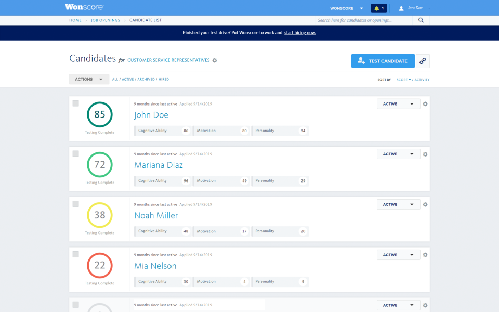Click inside the candidate search field
Viewport: 499px width, 312px height.
(x=364, y=20)
